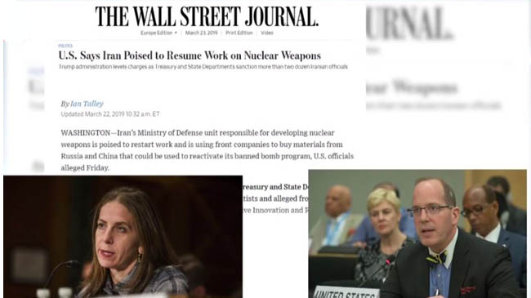This screenshot has width=531, height=298.
Task: Click the partially hidden Treasury and State paragraph
Action: (275, 198)
